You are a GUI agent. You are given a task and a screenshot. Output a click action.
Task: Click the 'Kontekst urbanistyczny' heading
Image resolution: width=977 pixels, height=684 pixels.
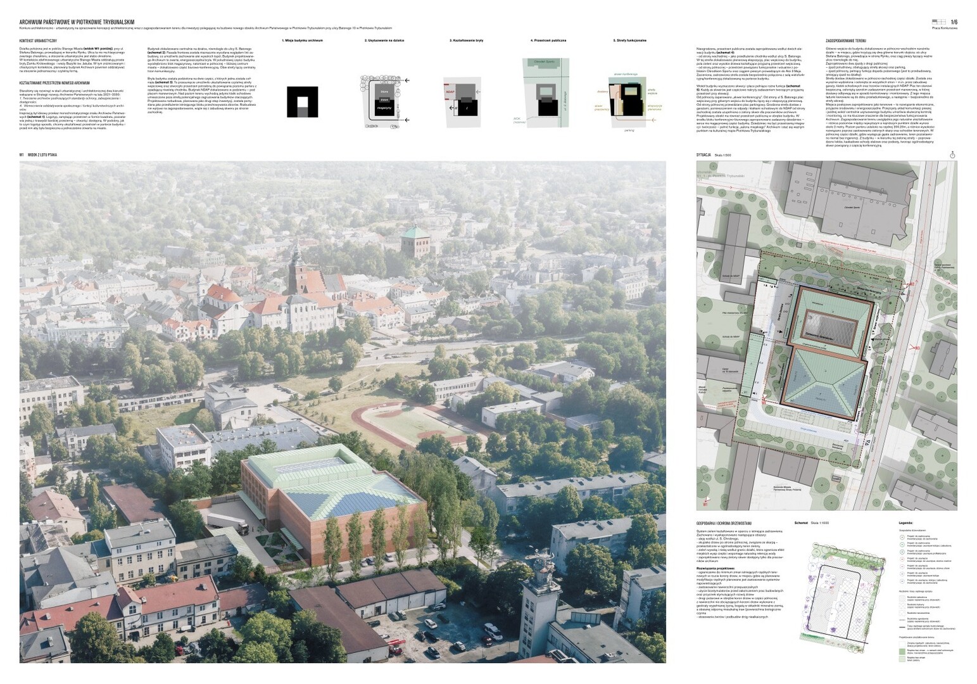coord(39,41)
